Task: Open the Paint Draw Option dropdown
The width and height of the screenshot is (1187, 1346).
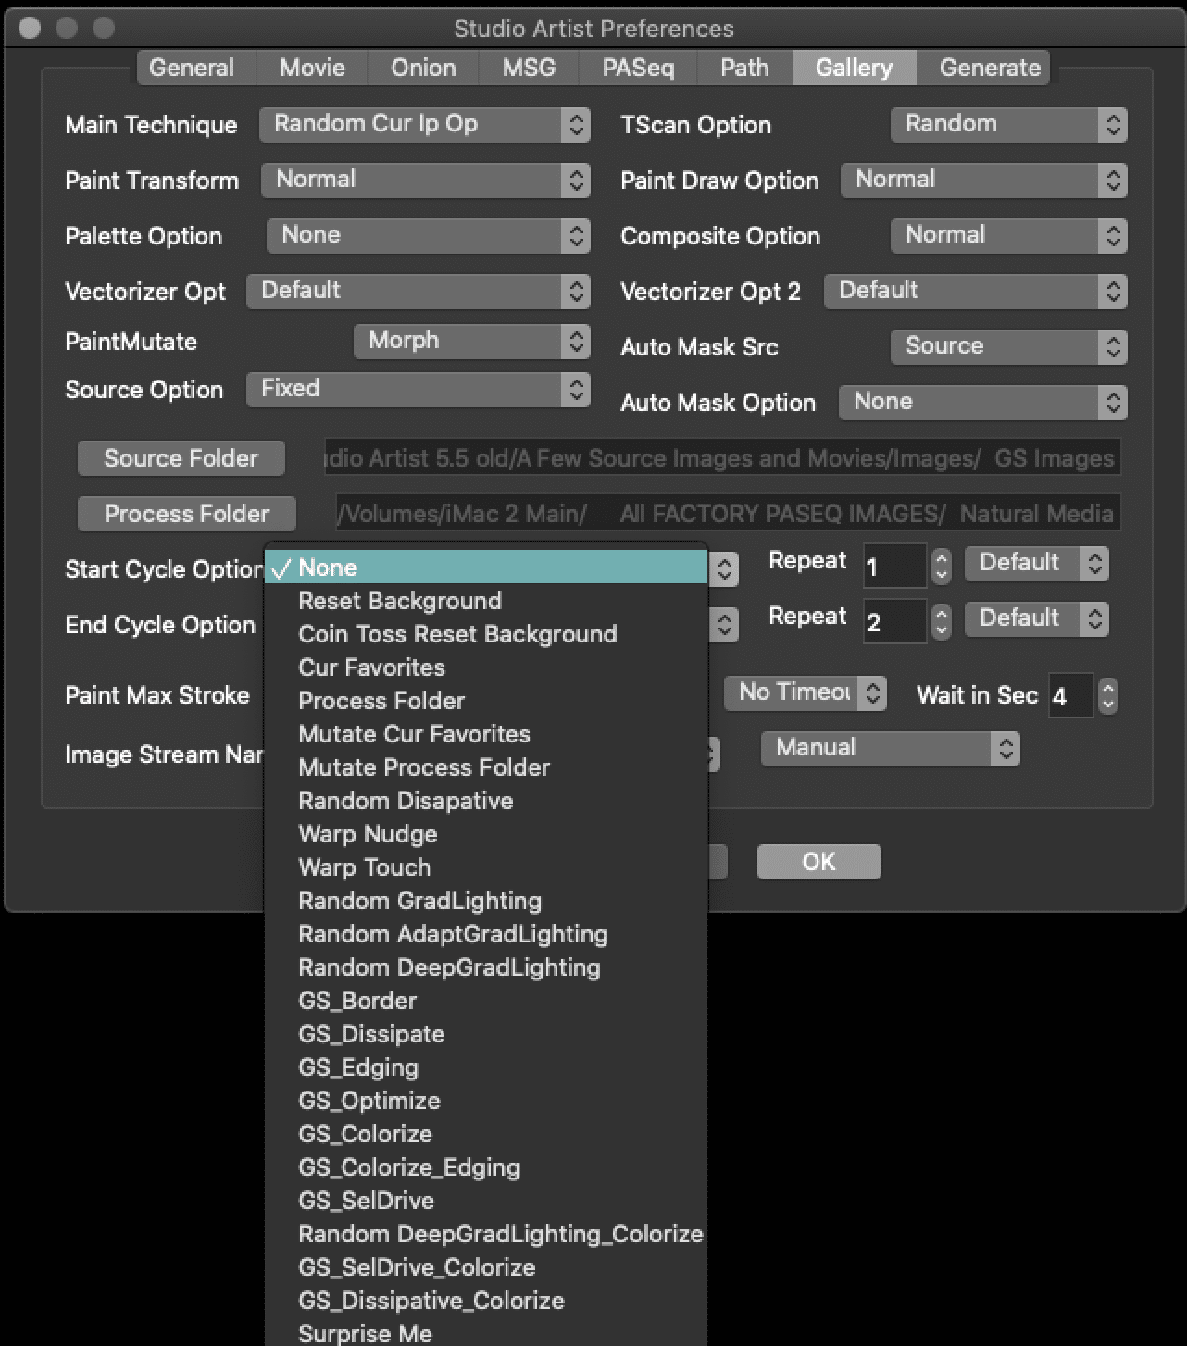Action: [x=984, y=180]
